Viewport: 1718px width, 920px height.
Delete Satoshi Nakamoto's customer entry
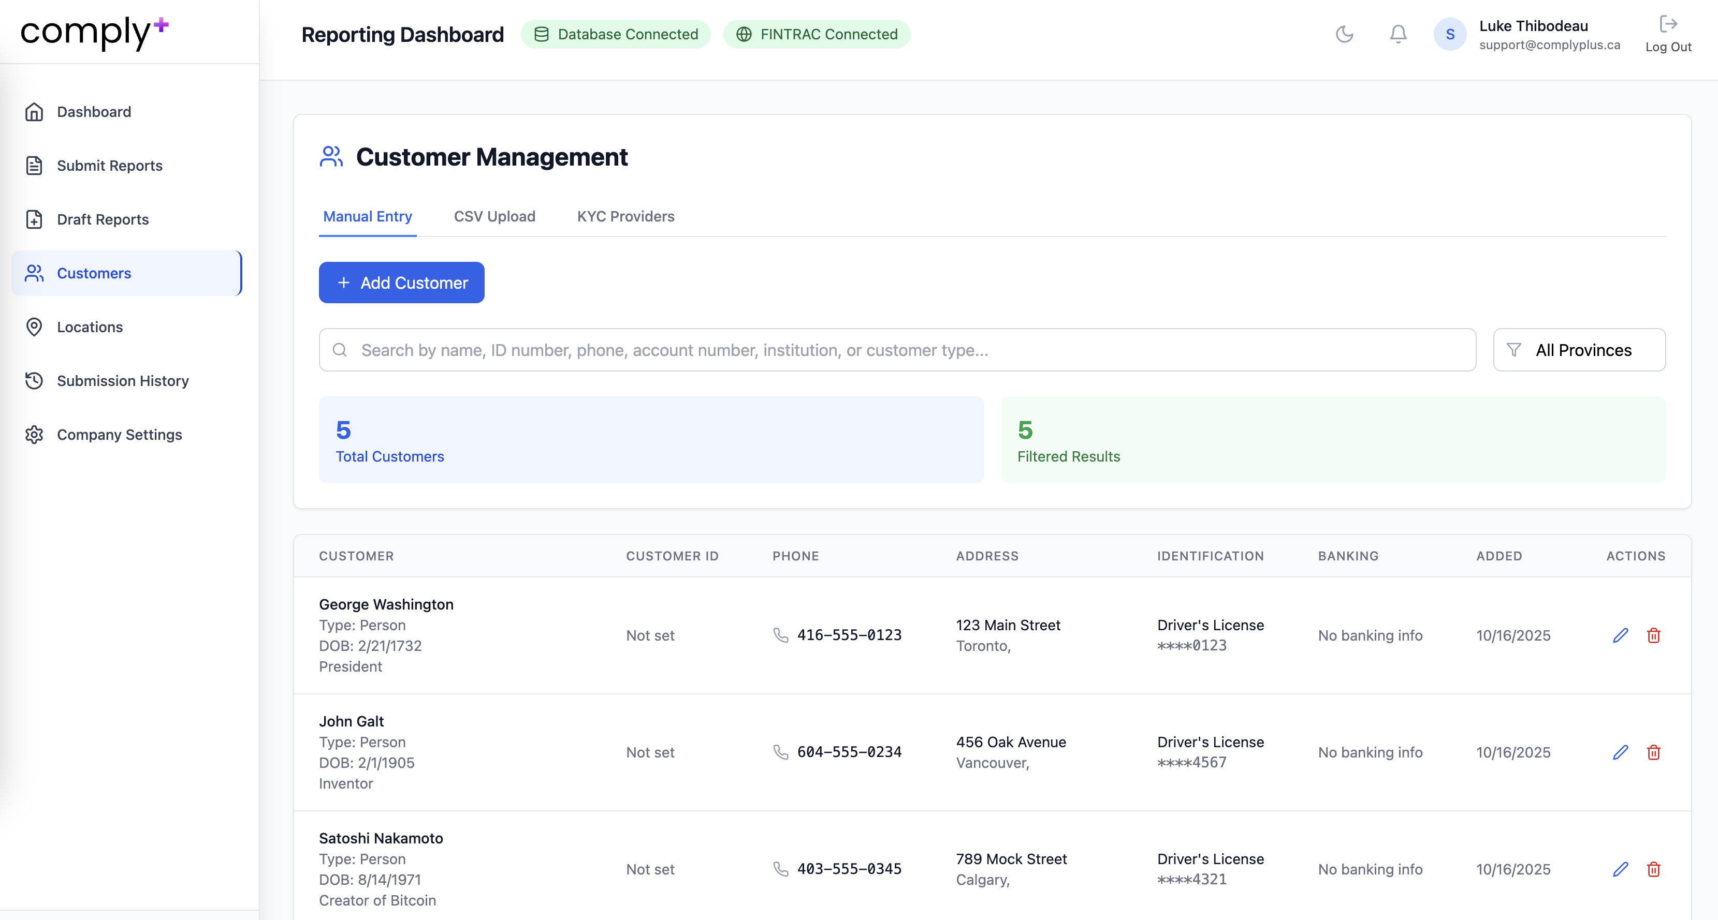tap(1653, 869)
